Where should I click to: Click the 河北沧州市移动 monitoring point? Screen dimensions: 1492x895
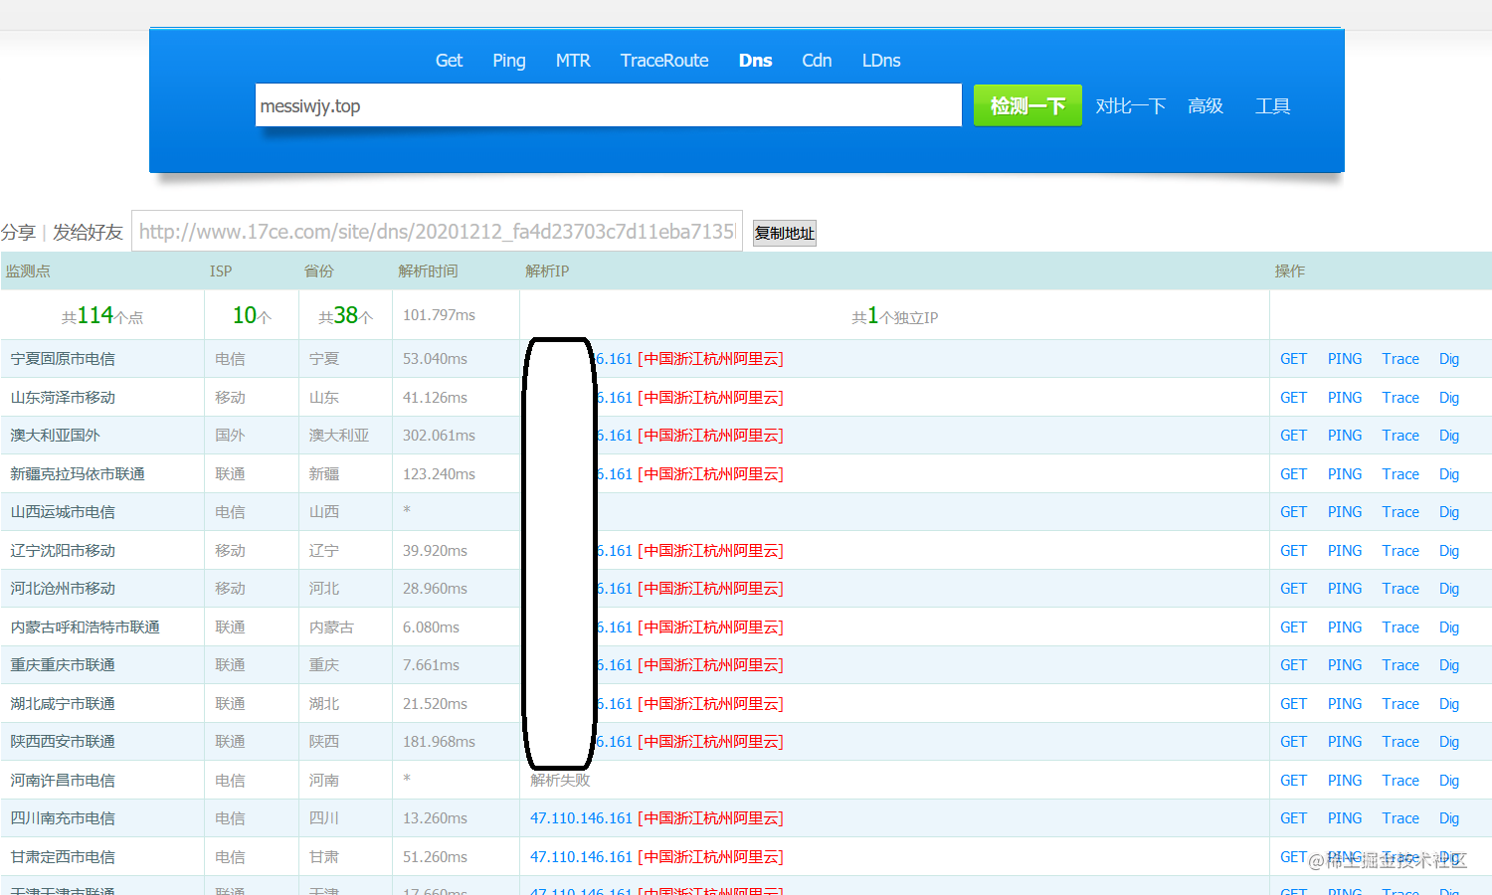(x=63, y=589)
